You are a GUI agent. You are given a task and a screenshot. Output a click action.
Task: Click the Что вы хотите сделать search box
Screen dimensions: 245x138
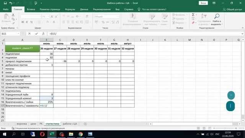pyautogui.click(x=152, y=9)
